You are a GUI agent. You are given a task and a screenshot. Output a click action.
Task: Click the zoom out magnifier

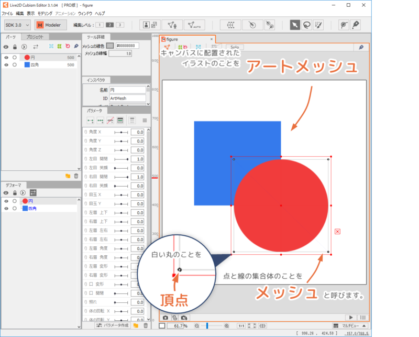tap(197, 326)
